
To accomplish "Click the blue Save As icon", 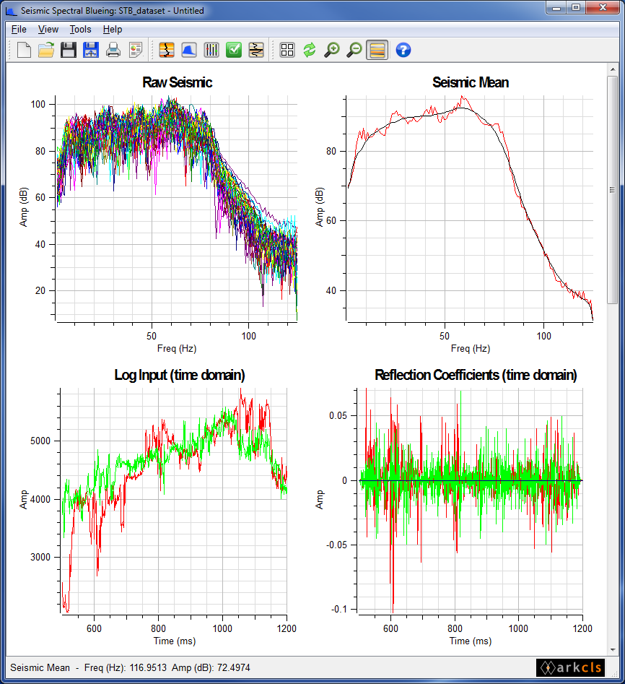I will (x=91, y=50).
